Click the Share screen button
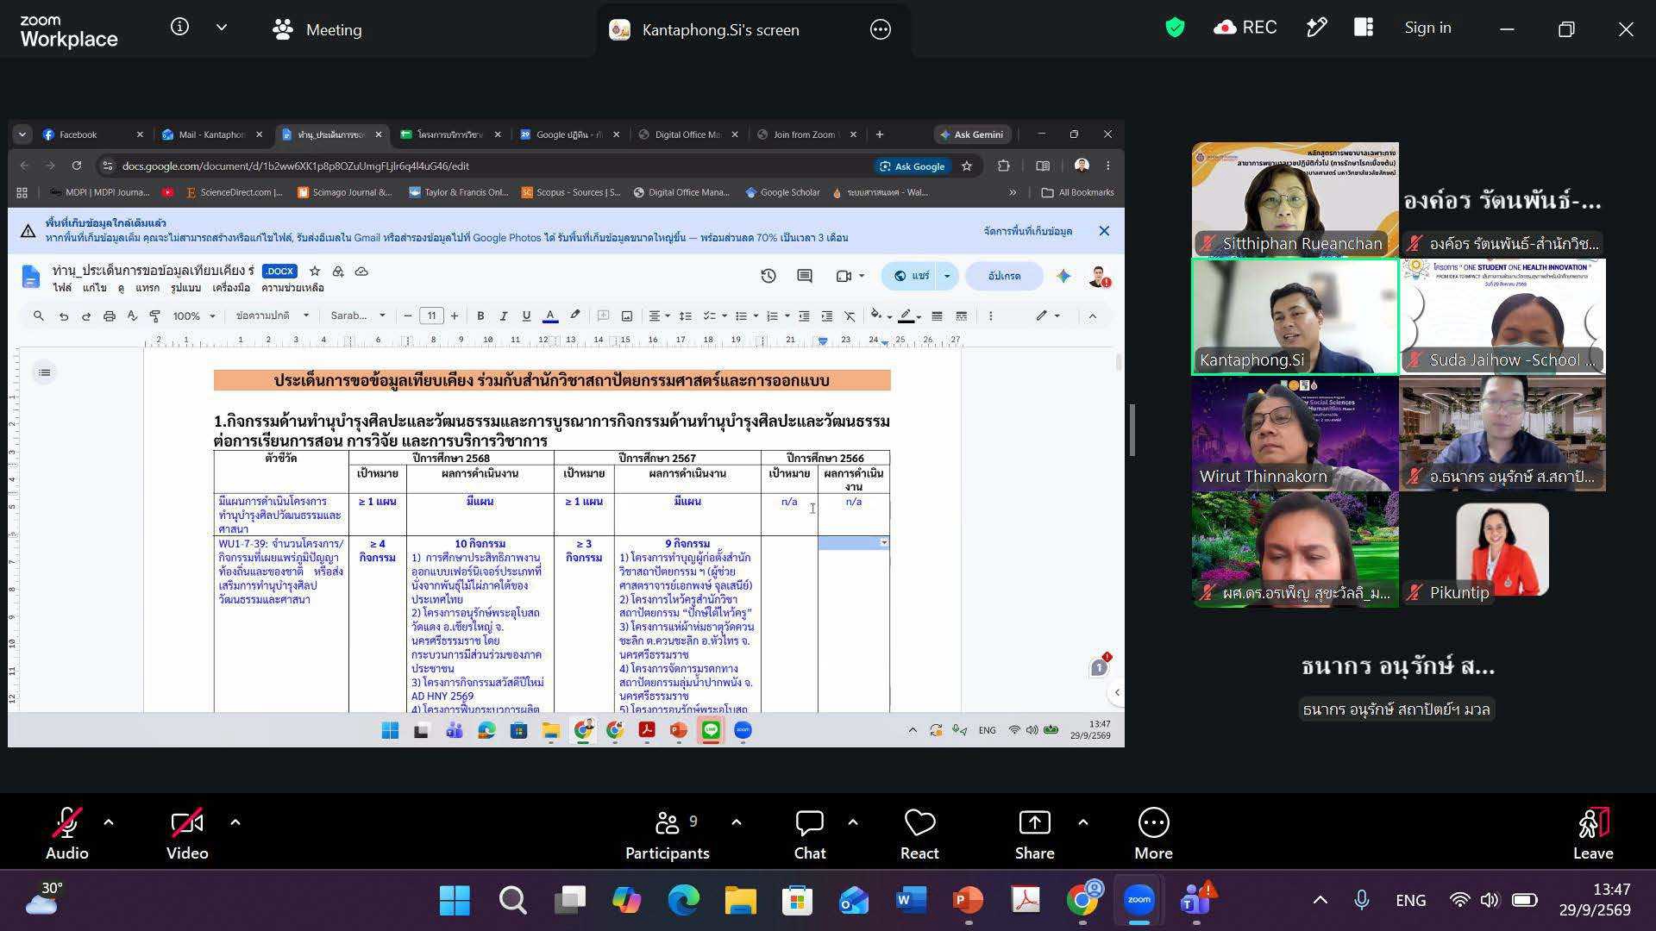The height and width of the screenshot is (931, 1656). (x=1034, y=834)
